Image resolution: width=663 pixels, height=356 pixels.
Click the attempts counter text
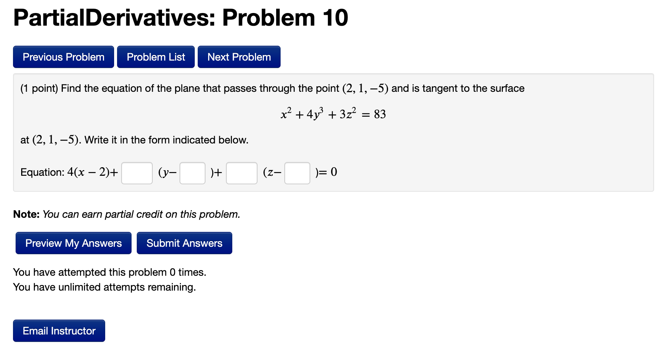point(110,272)
